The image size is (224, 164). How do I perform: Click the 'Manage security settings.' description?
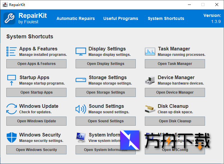[41, 141]
